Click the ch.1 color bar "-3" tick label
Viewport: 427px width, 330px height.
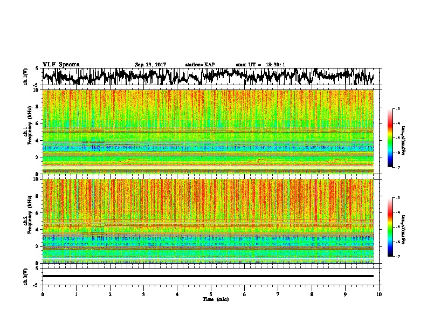pos(398,109)
